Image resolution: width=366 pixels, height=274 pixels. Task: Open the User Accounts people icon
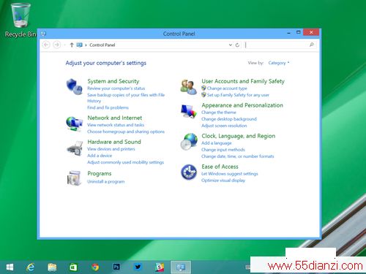coord(188,87)
